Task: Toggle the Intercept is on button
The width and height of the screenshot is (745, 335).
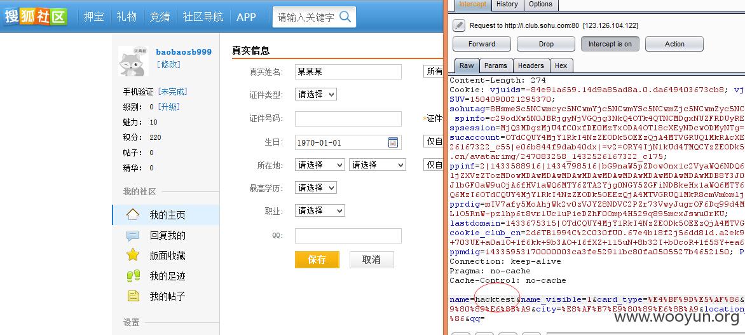Action: coord(610,44)
